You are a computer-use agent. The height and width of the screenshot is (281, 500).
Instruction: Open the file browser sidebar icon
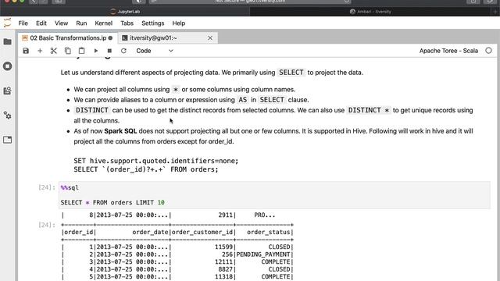(7, 41)
